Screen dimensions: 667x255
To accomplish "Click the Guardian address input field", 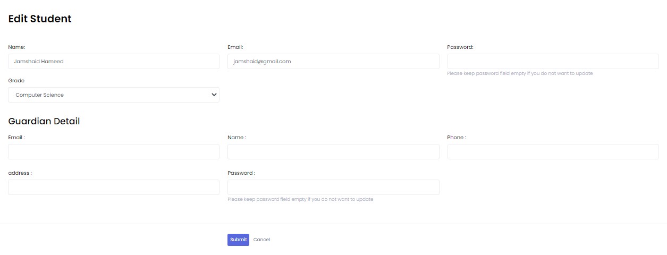I will (x=114, y=188).
